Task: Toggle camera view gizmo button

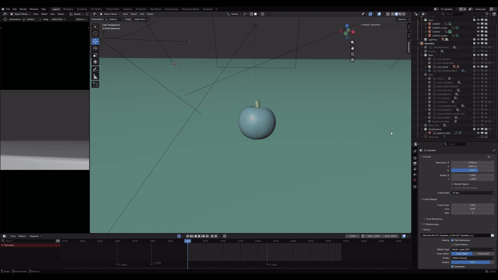Action: [x=352, y=54]
